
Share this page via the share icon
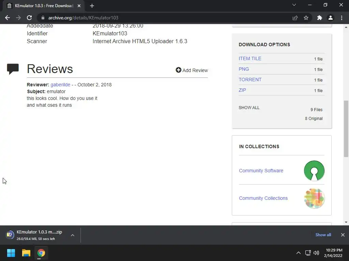(295, 18)
